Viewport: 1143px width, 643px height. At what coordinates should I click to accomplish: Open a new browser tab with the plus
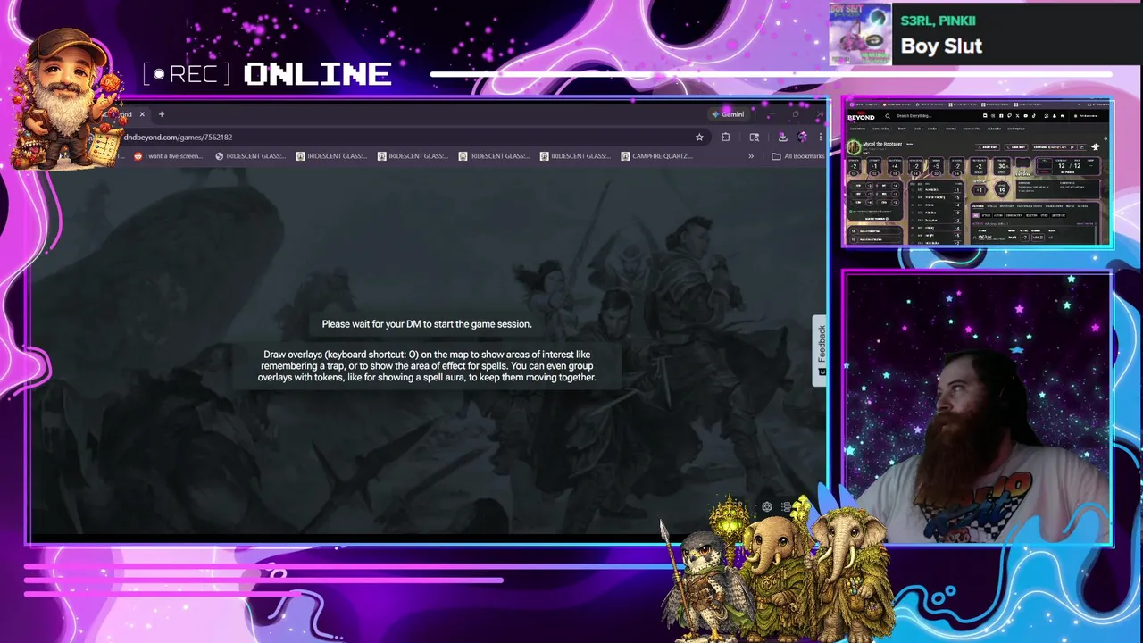tap(162, 114)
